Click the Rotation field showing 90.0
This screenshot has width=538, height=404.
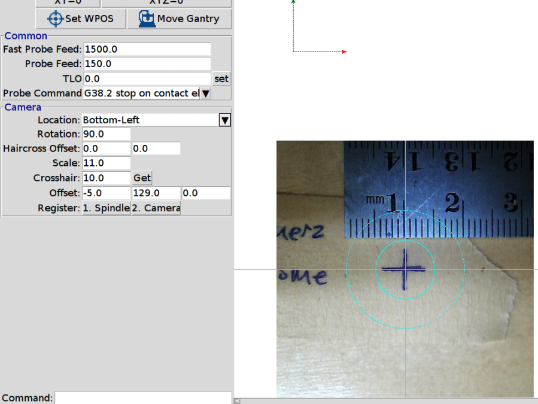106,133
